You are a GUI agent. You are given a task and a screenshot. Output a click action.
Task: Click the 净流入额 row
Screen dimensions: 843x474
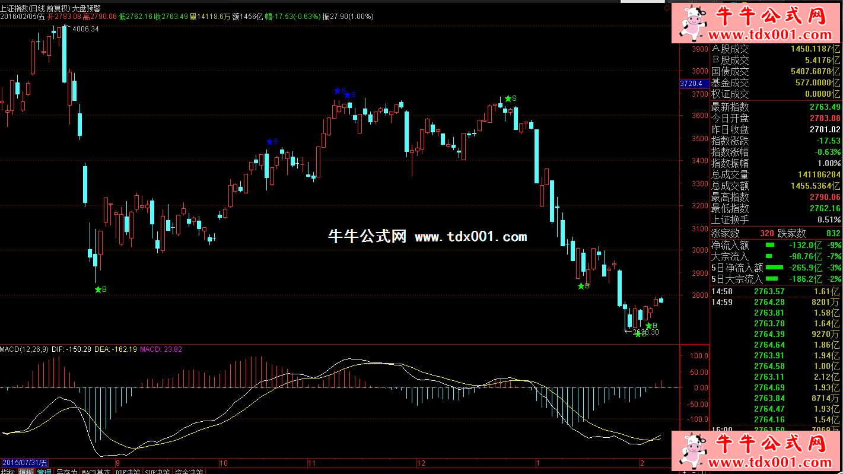pyautogui.click(x=776, y=245)
